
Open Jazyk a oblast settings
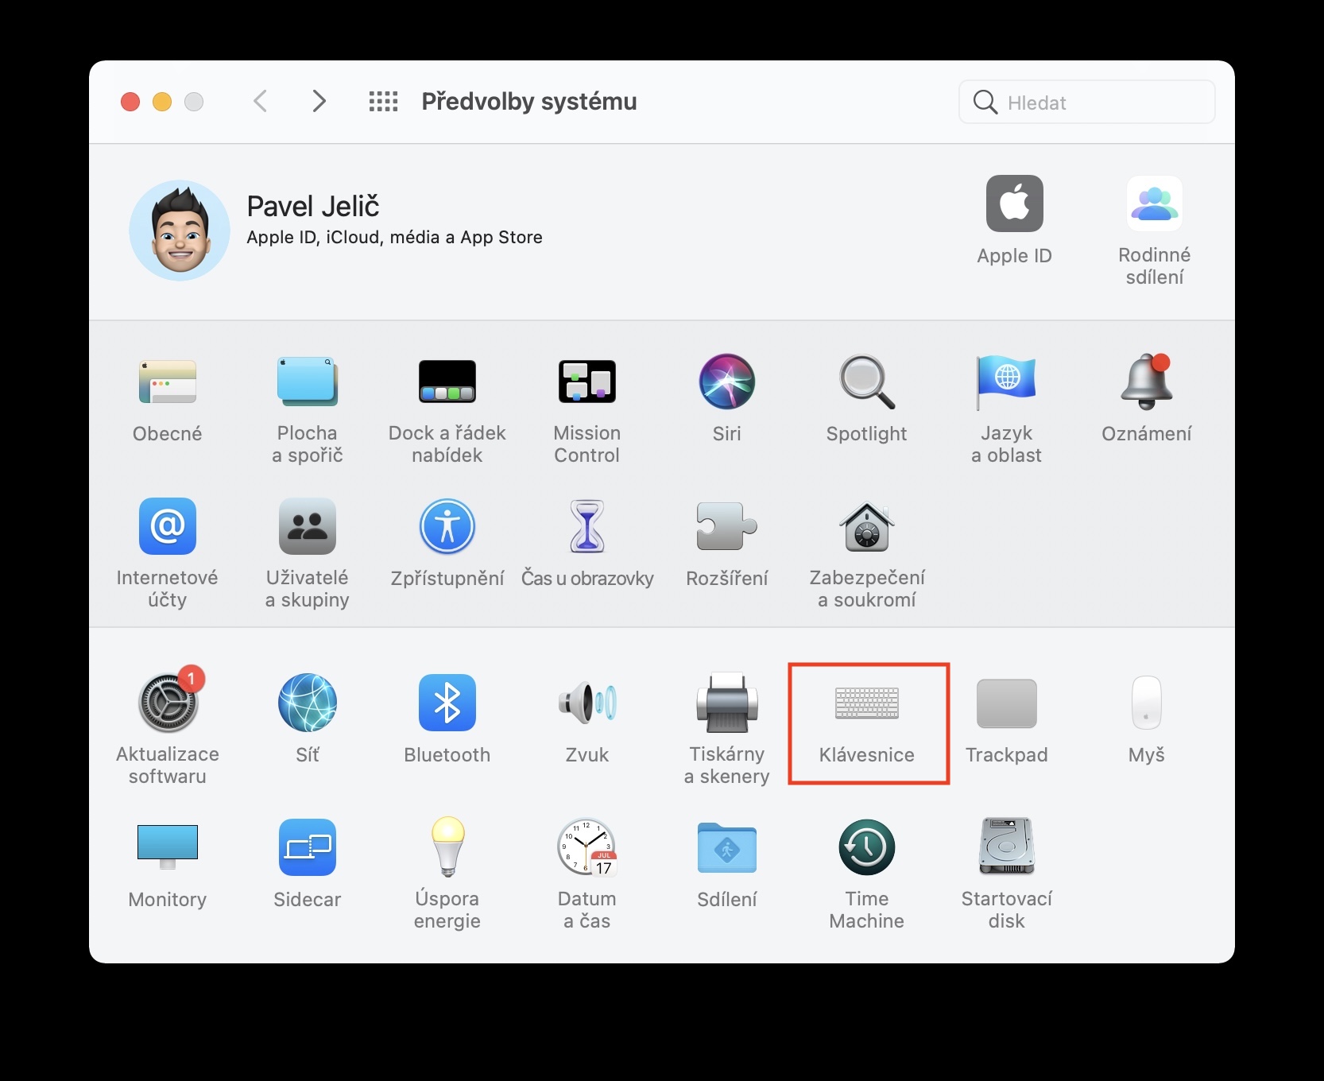tap(1007, 410)
